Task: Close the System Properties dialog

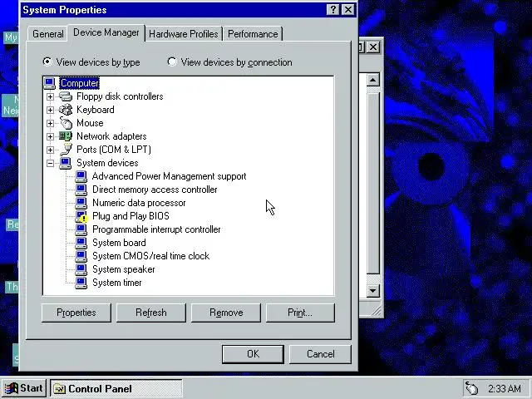Action: click(348, 10)
